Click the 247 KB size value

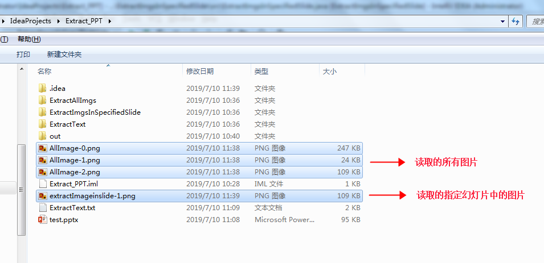tap(349, 148)
